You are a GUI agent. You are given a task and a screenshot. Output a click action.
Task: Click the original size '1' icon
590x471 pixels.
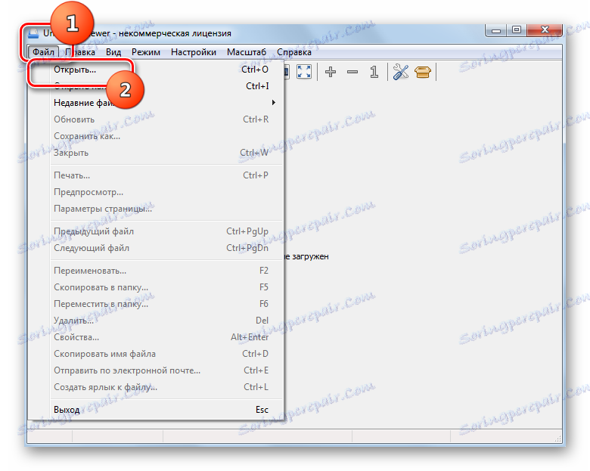[x=374, y=72]
